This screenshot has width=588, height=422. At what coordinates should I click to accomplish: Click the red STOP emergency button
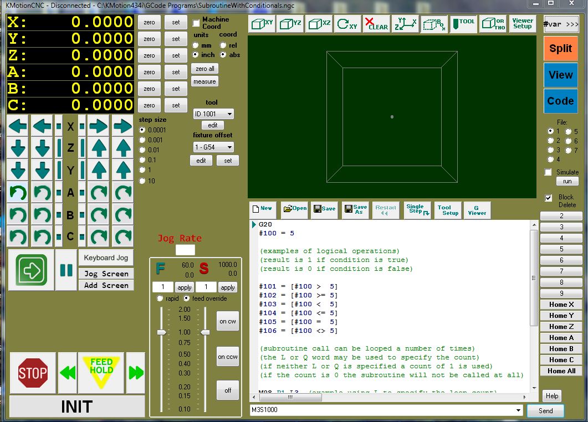[x=33, y=373]
